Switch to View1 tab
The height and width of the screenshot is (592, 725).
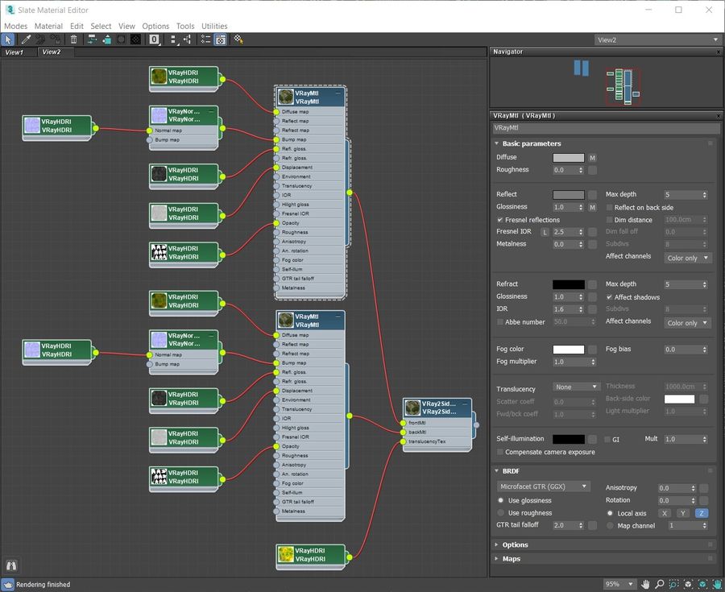coord(14,52)
